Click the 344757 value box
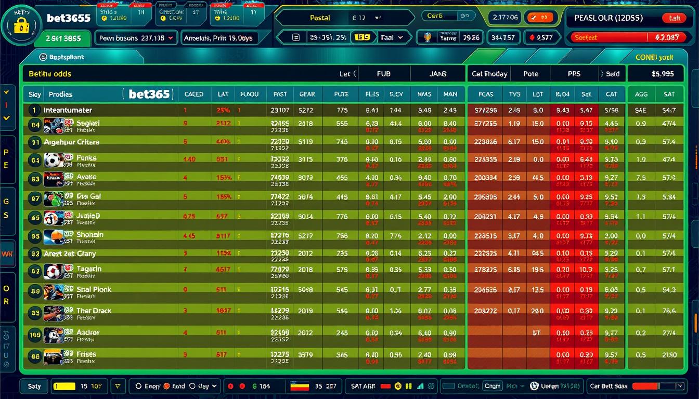This screenshot has width=699, height=399. tap(502, 37)
